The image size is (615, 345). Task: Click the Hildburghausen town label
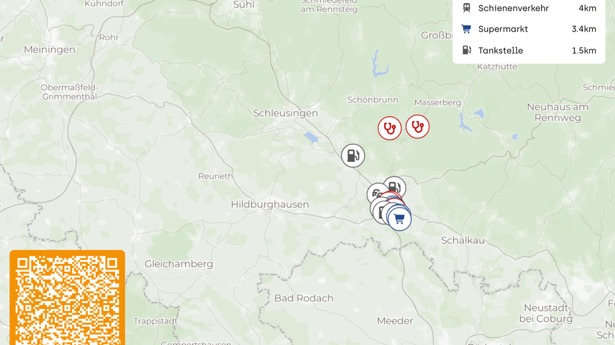point(270,204)
